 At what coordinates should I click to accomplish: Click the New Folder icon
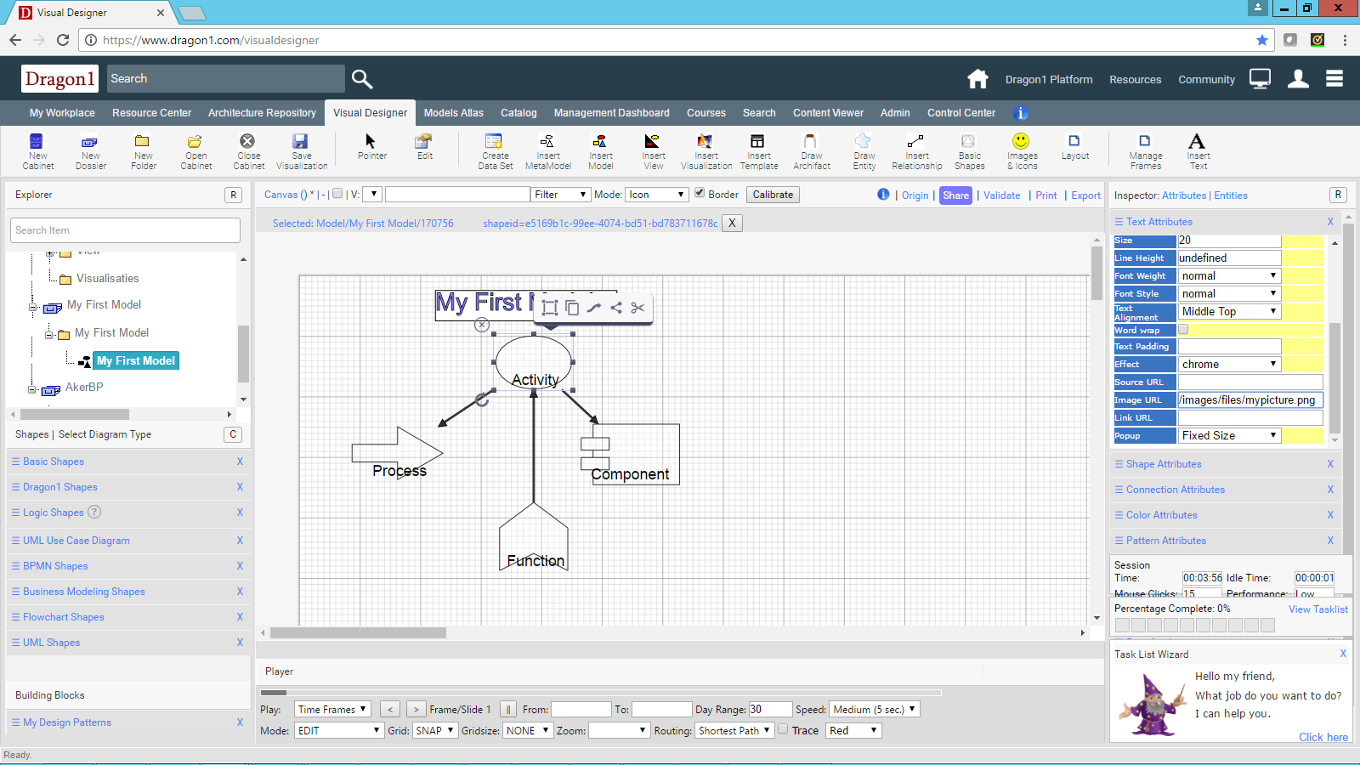tap(142, 142)
